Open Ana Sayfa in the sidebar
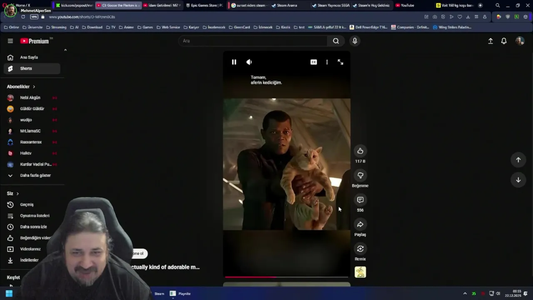533x300 pixels. pyautogui.click(x=32, y=57)
